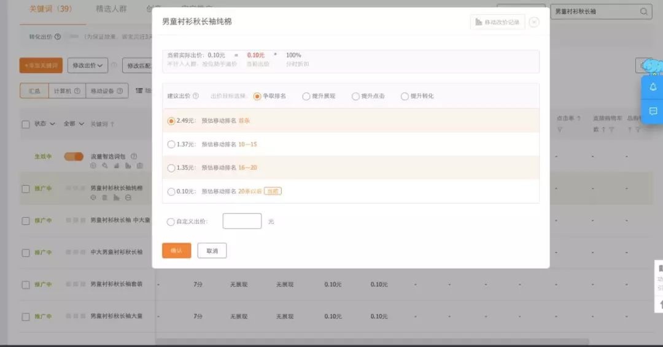This screenshot has width=663, height=347.
Task: Open the 移动改价记录 price change record
Action: 497,22
